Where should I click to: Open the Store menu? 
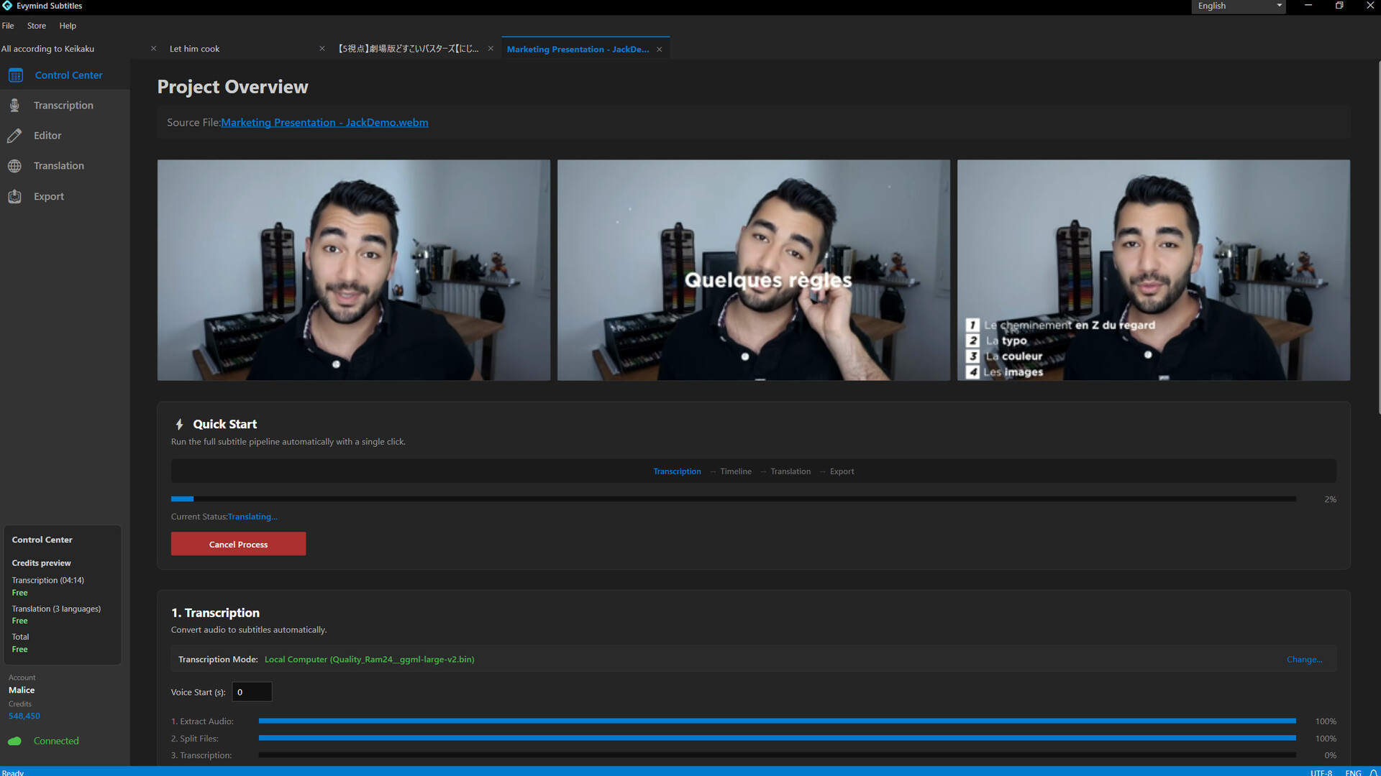coord(37,26)
